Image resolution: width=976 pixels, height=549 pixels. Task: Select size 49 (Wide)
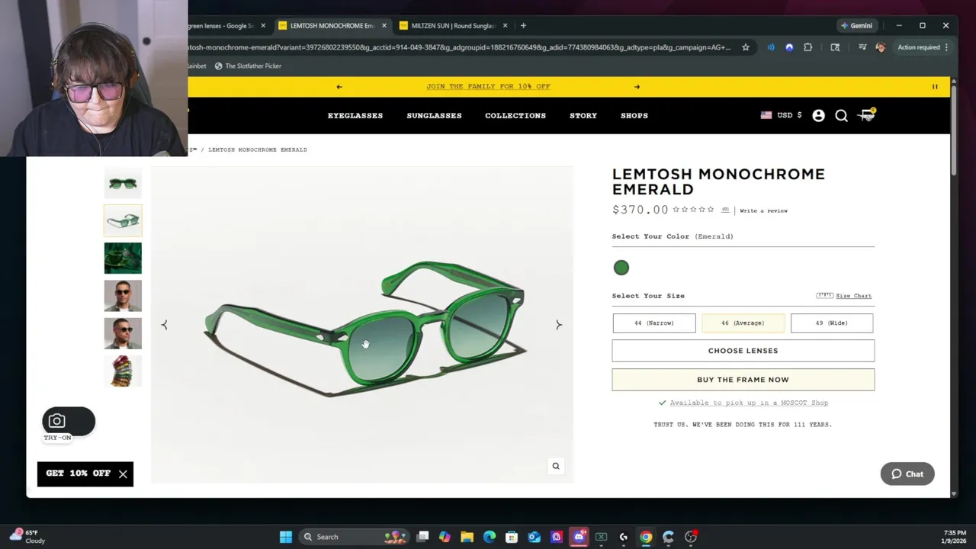coord(832,323)
